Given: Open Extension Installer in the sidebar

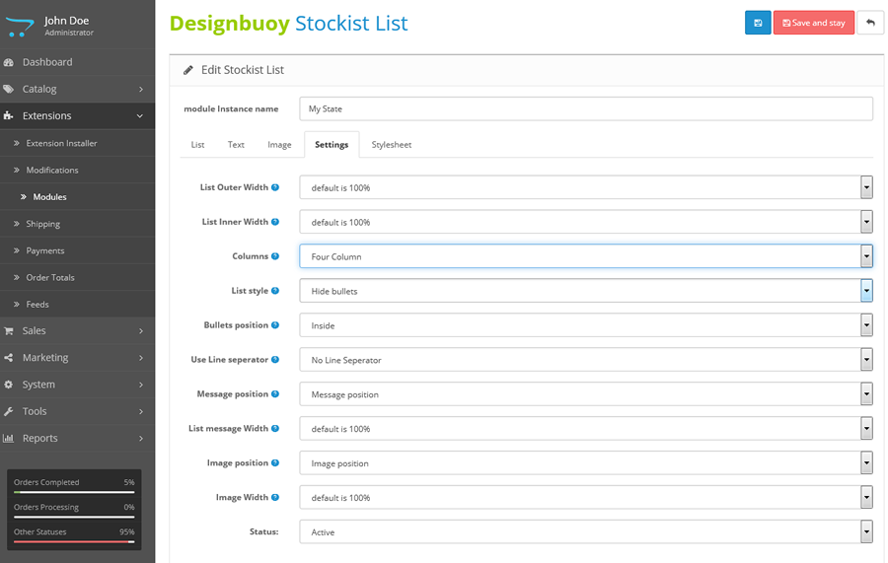Looking at the screenshot, I should tap(61, 143).
